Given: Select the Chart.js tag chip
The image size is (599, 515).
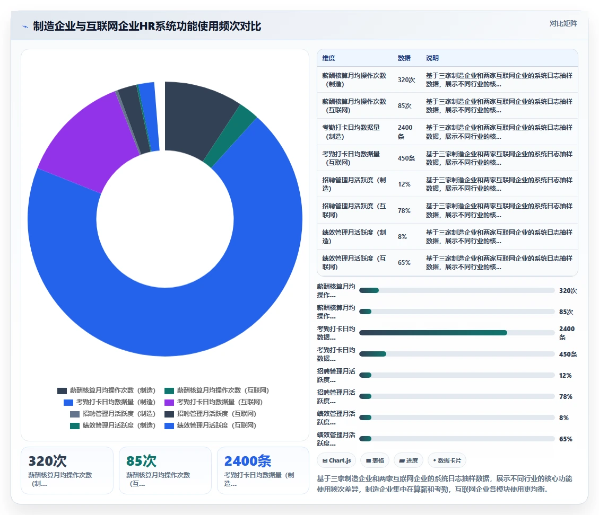Looking at the screenshot, I should click(336, 460).
